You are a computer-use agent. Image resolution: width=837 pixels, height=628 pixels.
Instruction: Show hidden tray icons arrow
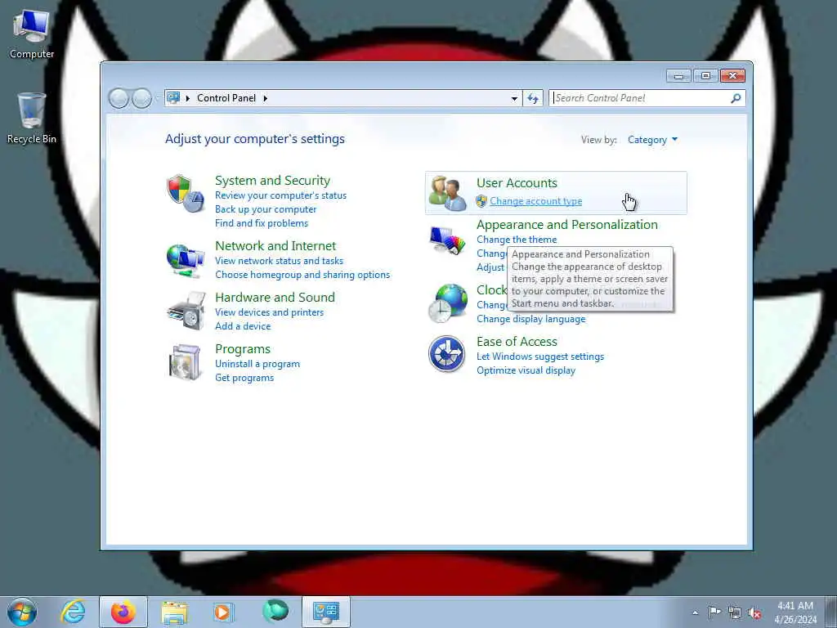point(695,613)
